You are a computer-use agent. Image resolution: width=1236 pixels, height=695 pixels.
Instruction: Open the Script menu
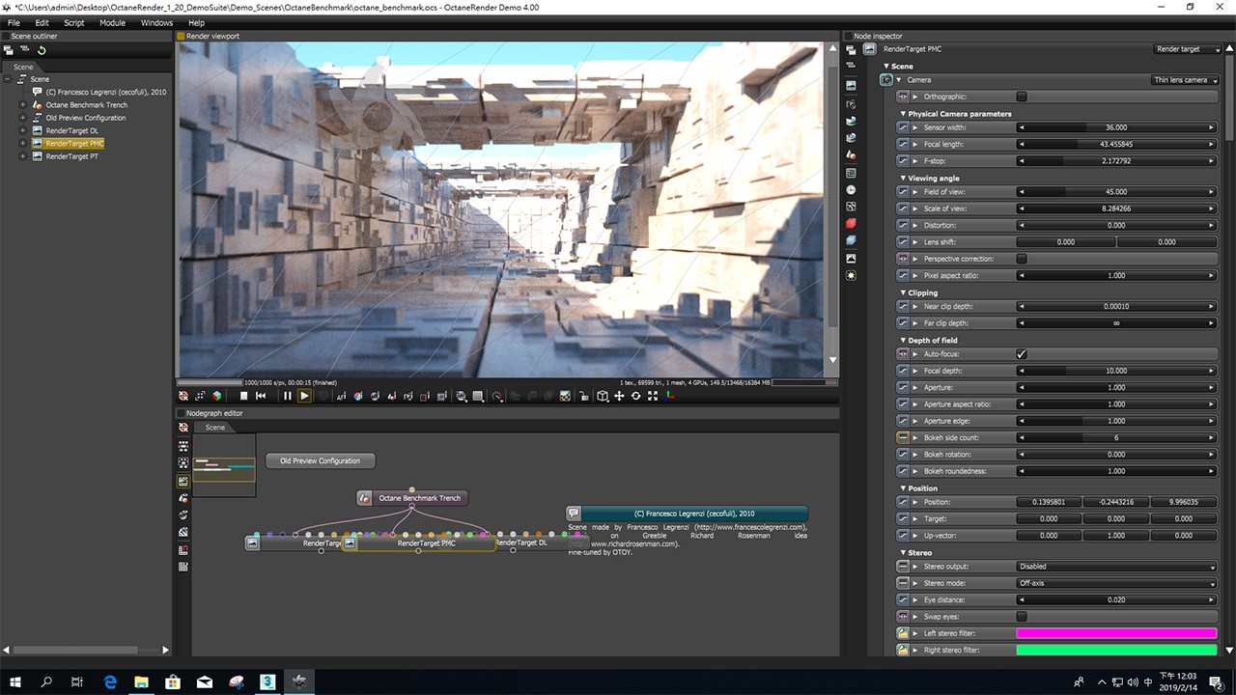(x=74, y=22)
